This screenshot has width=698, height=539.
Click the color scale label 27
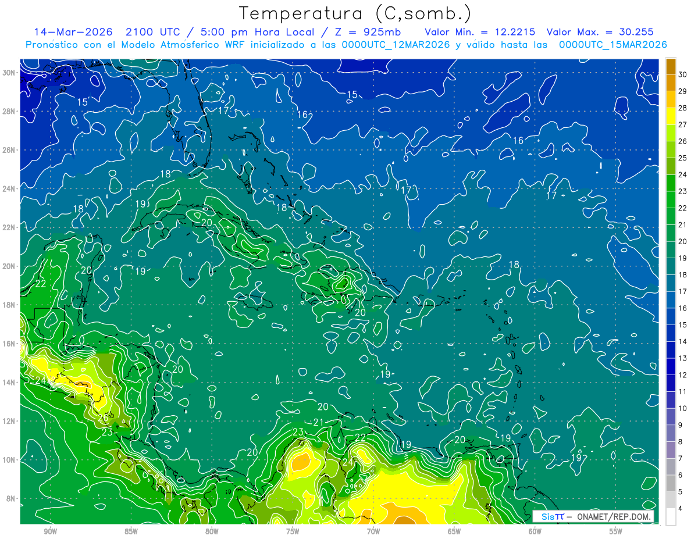click(683, 124)
